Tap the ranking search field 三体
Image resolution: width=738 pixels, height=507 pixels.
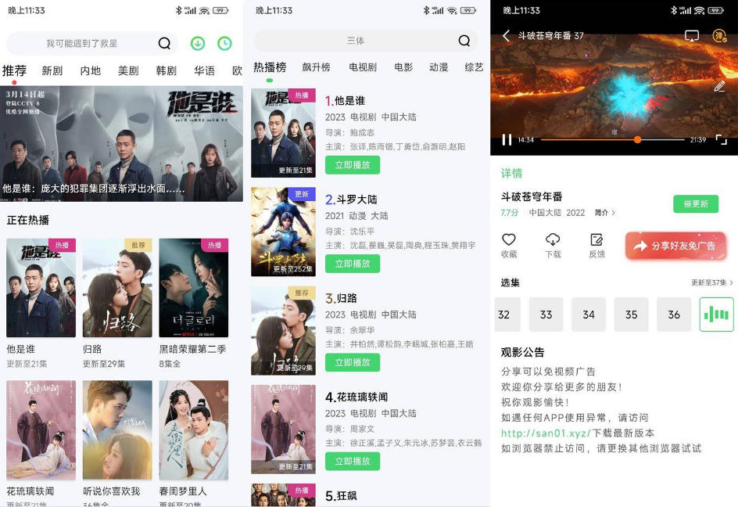coord(366,41)
